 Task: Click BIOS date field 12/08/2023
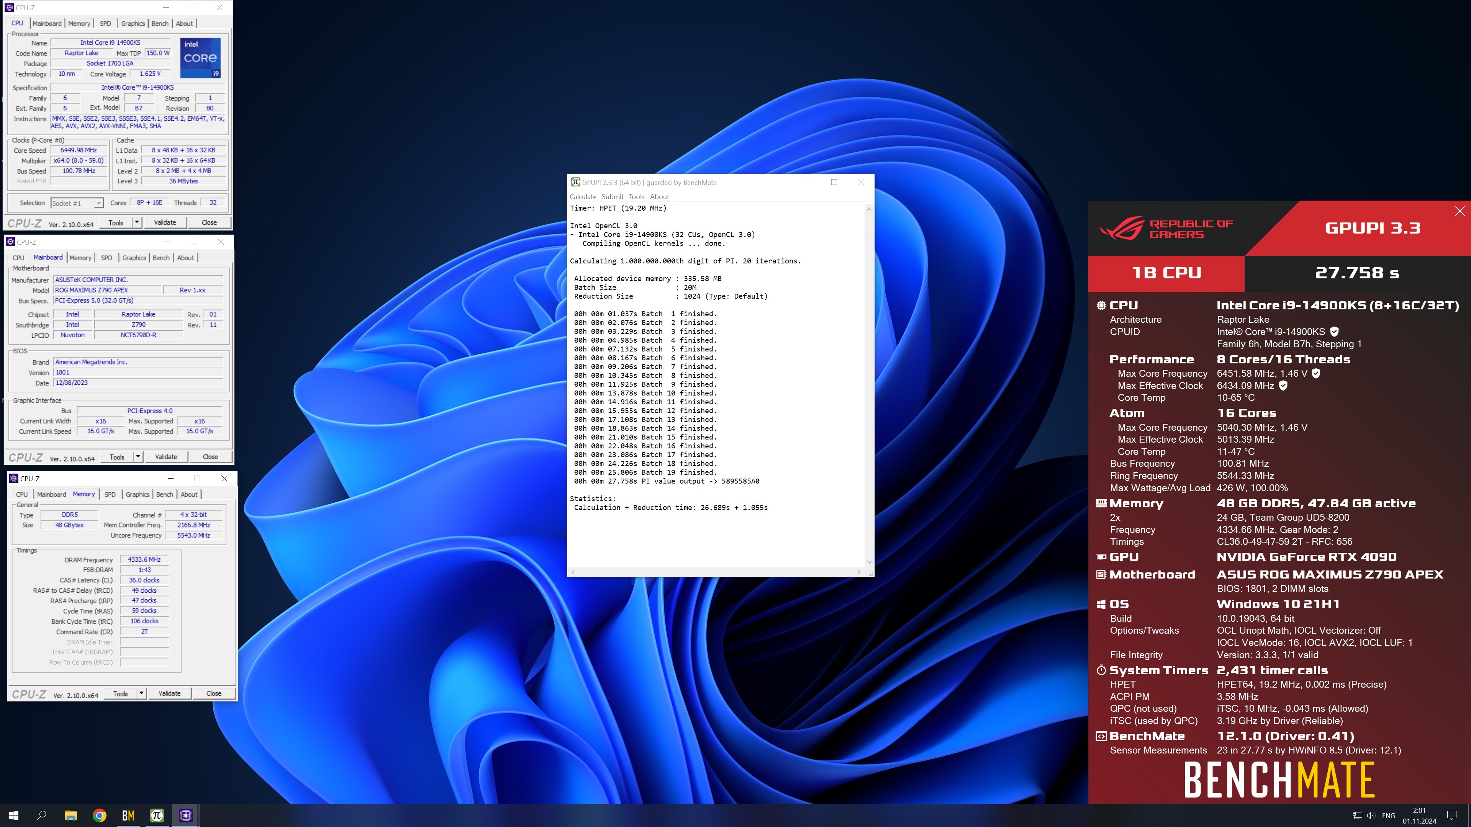pyautogui.click(x=138, y=383)
